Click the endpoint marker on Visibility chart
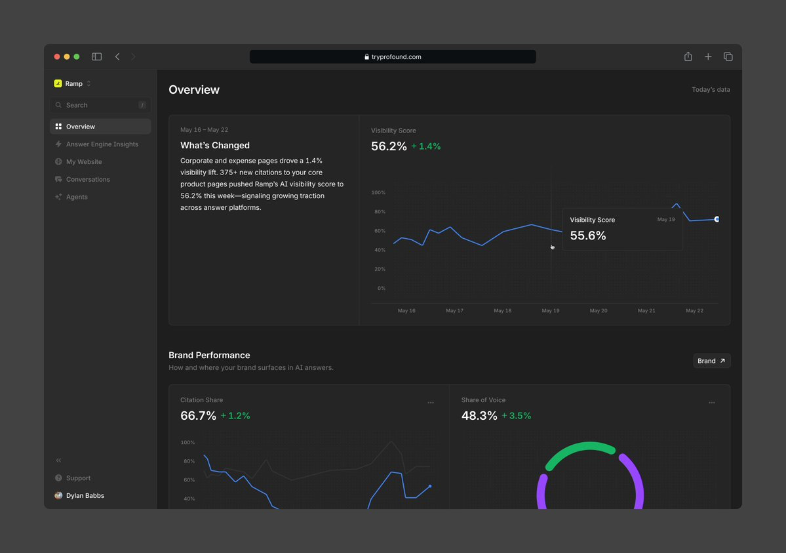Screen dimensions: 786x553 point(717,219)
